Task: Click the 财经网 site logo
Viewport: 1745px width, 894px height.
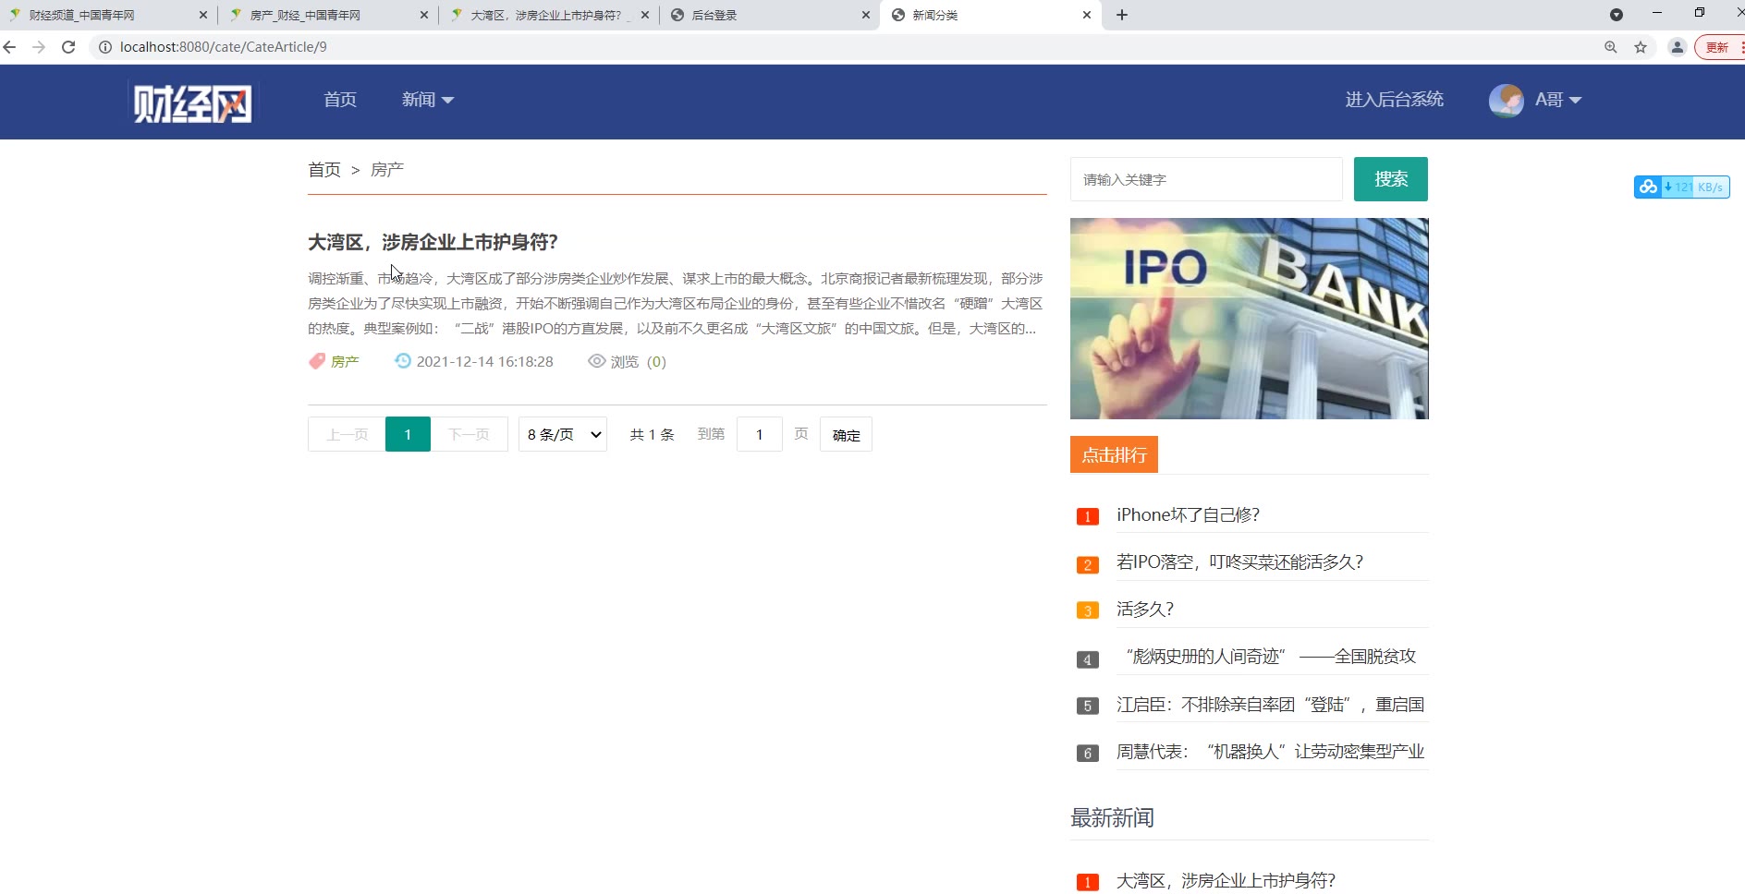Action: click(192, 103)
